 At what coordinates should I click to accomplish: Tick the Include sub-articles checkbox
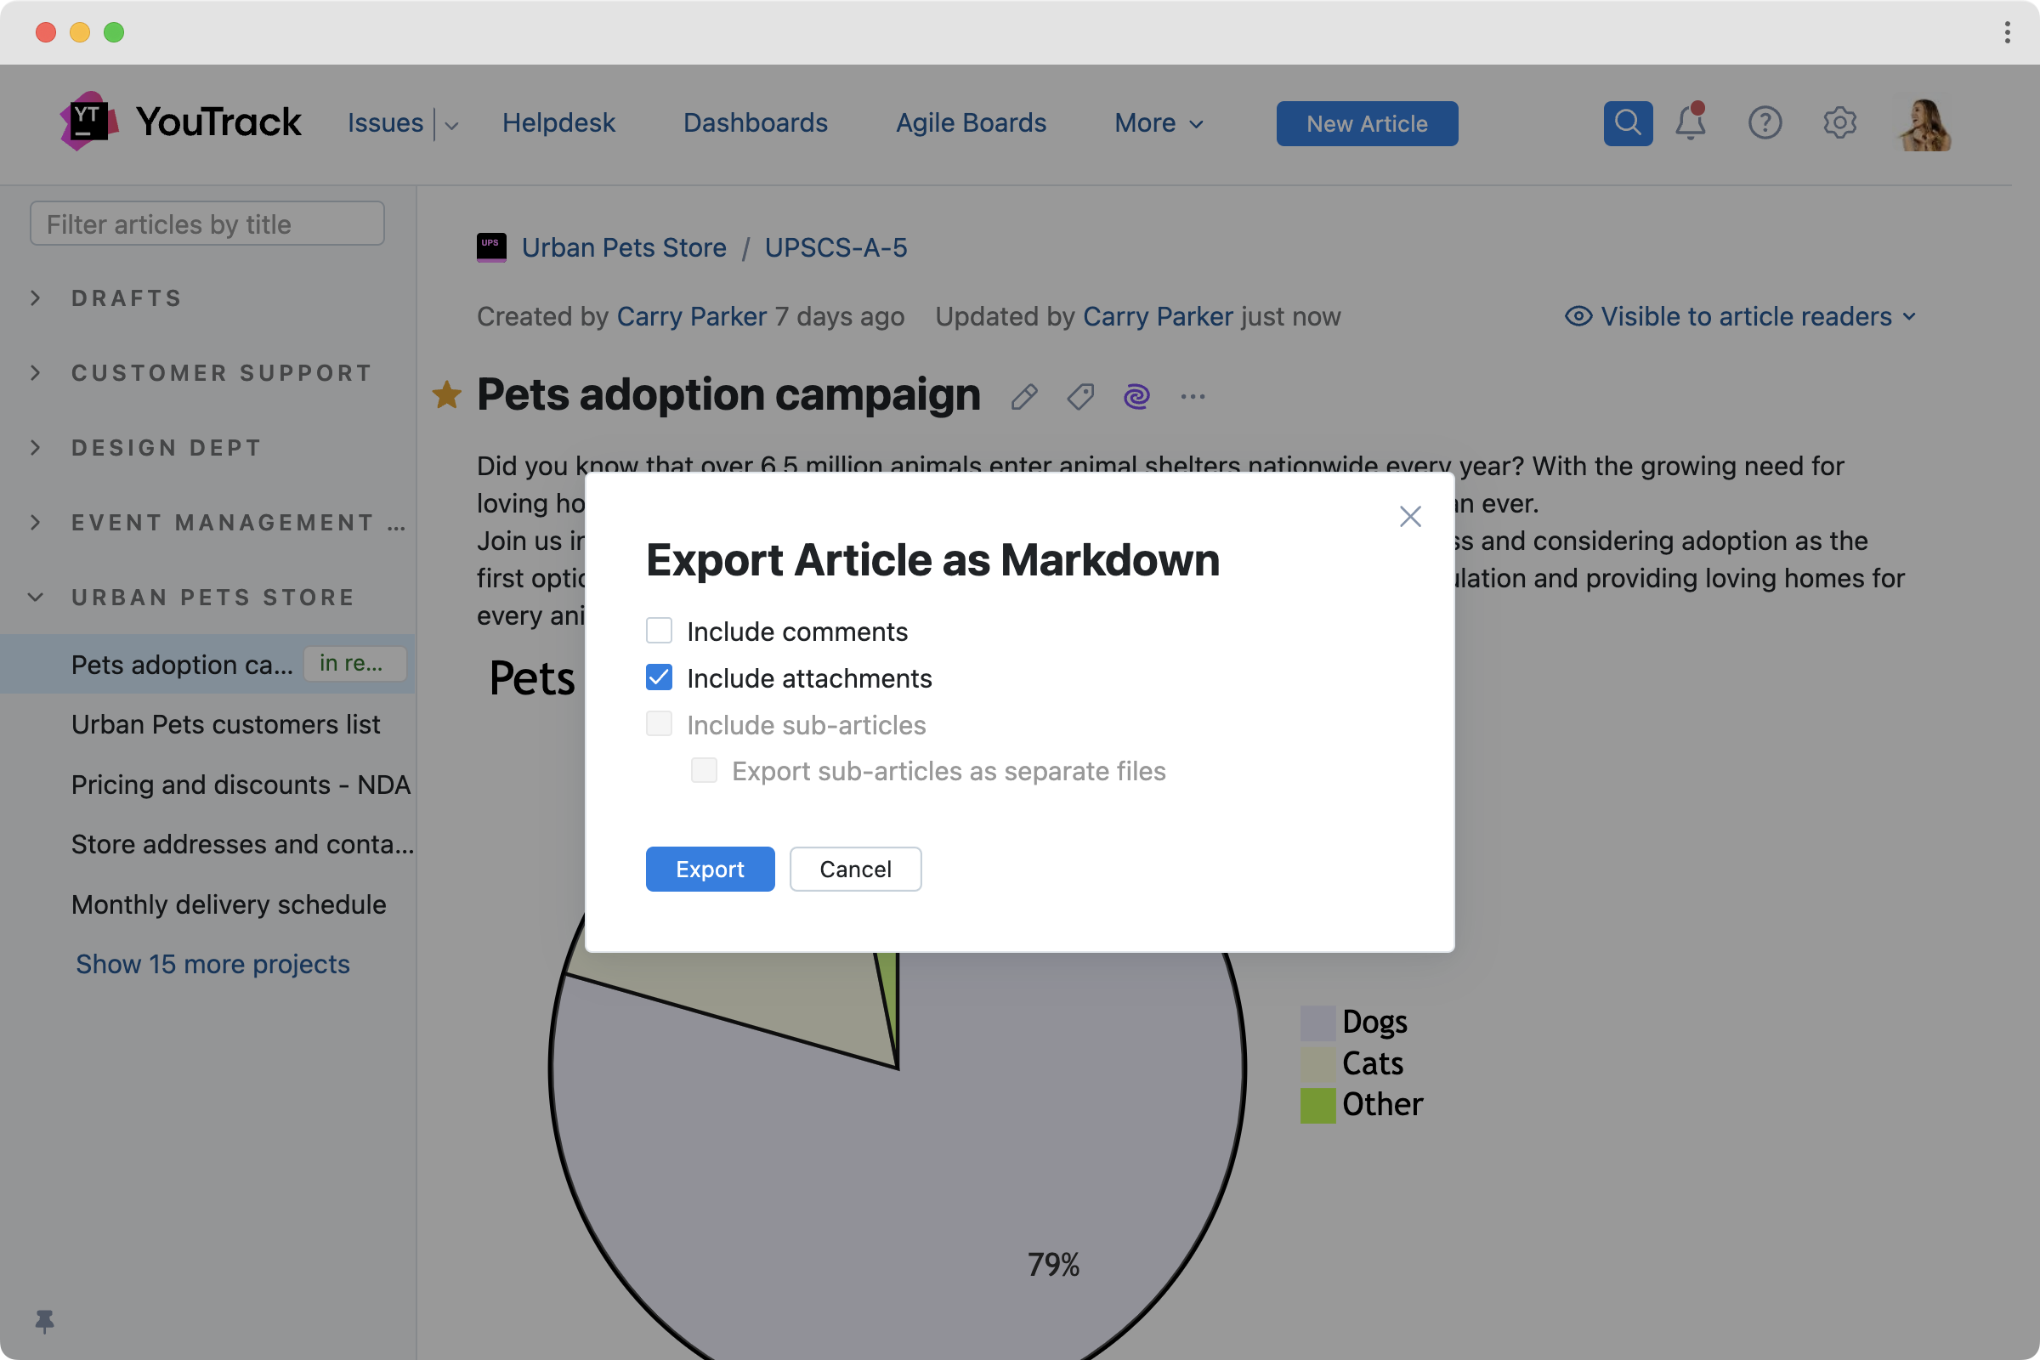(x=660, y=724)
